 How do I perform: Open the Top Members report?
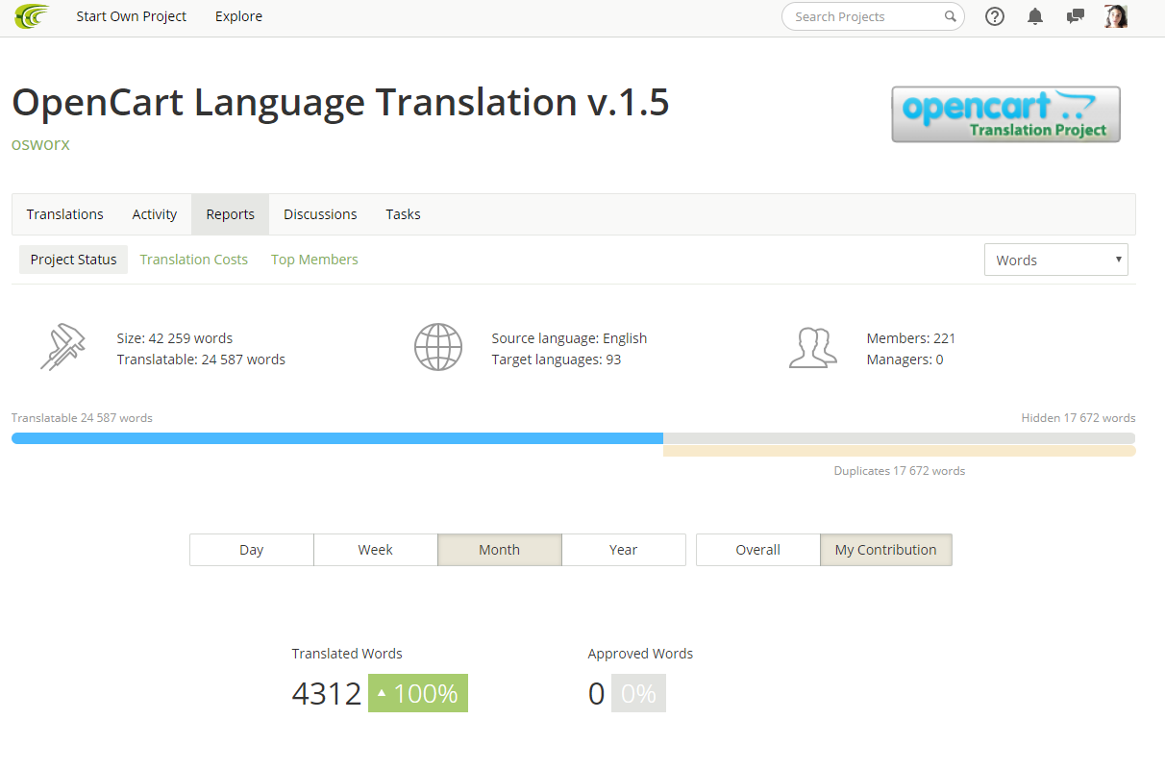pos(314,260)
